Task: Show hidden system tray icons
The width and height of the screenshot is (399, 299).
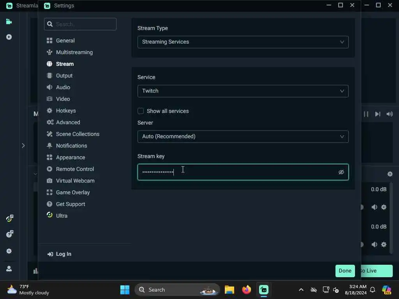Action: [301, 290]
